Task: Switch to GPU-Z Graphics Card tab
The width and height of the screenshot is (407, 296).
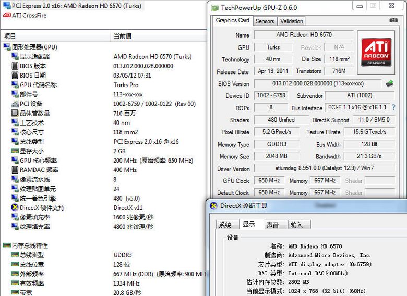Action: [233, 20]
